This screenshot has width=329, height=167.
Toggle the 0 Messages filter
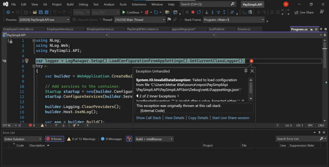(x=111, y=139)
